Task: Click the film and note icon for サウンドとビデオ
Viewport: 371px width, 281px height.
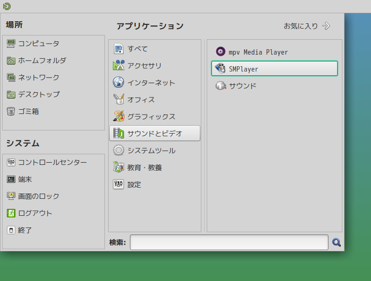Action: point(119,133)
